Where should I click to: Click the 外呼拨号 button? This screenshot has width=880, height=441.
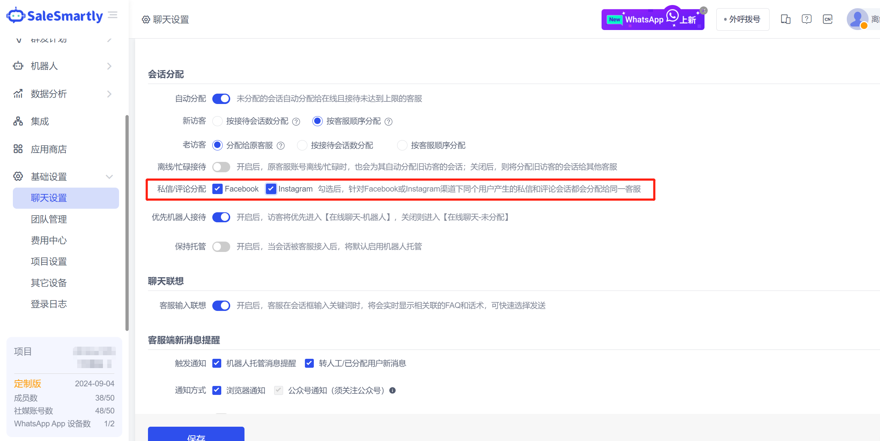pyautogui.click(x=742, y=19)
